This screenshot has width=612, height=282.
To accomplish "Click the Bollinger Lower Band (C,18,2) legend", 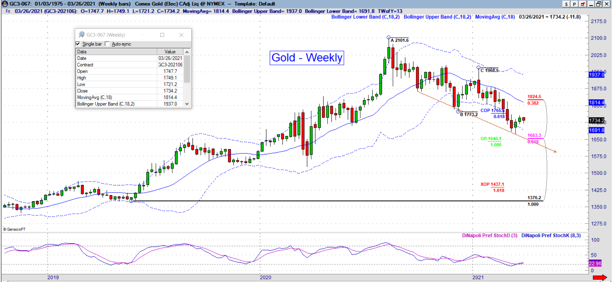I will tap(365, 17).
